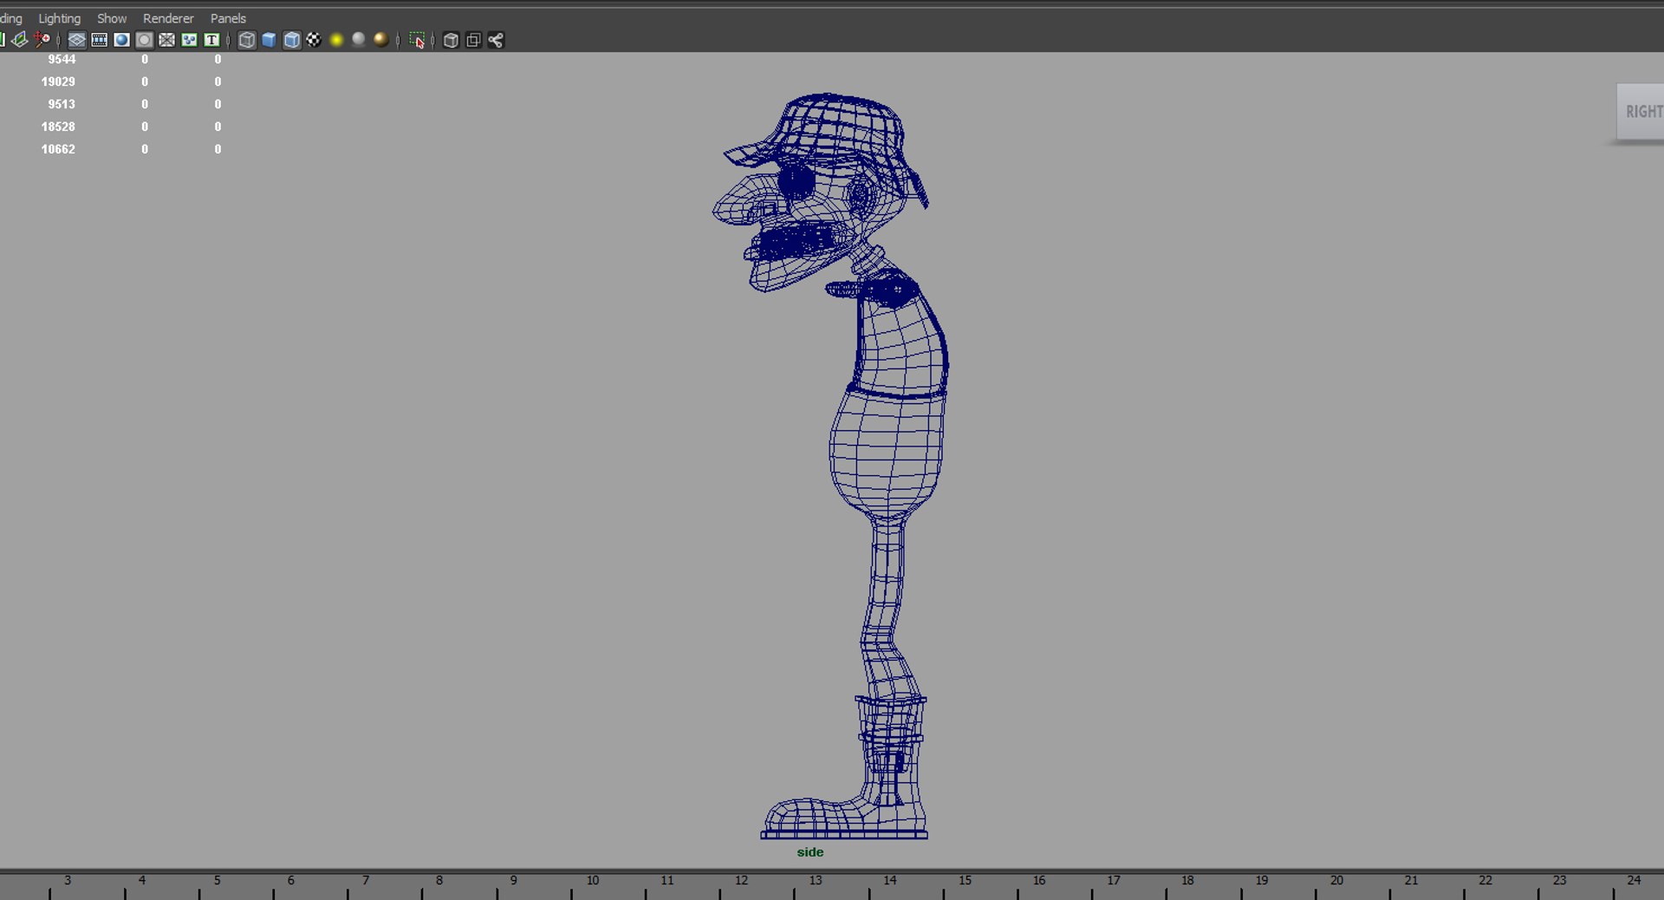Toggle the image plane icon

click(19, 40)
